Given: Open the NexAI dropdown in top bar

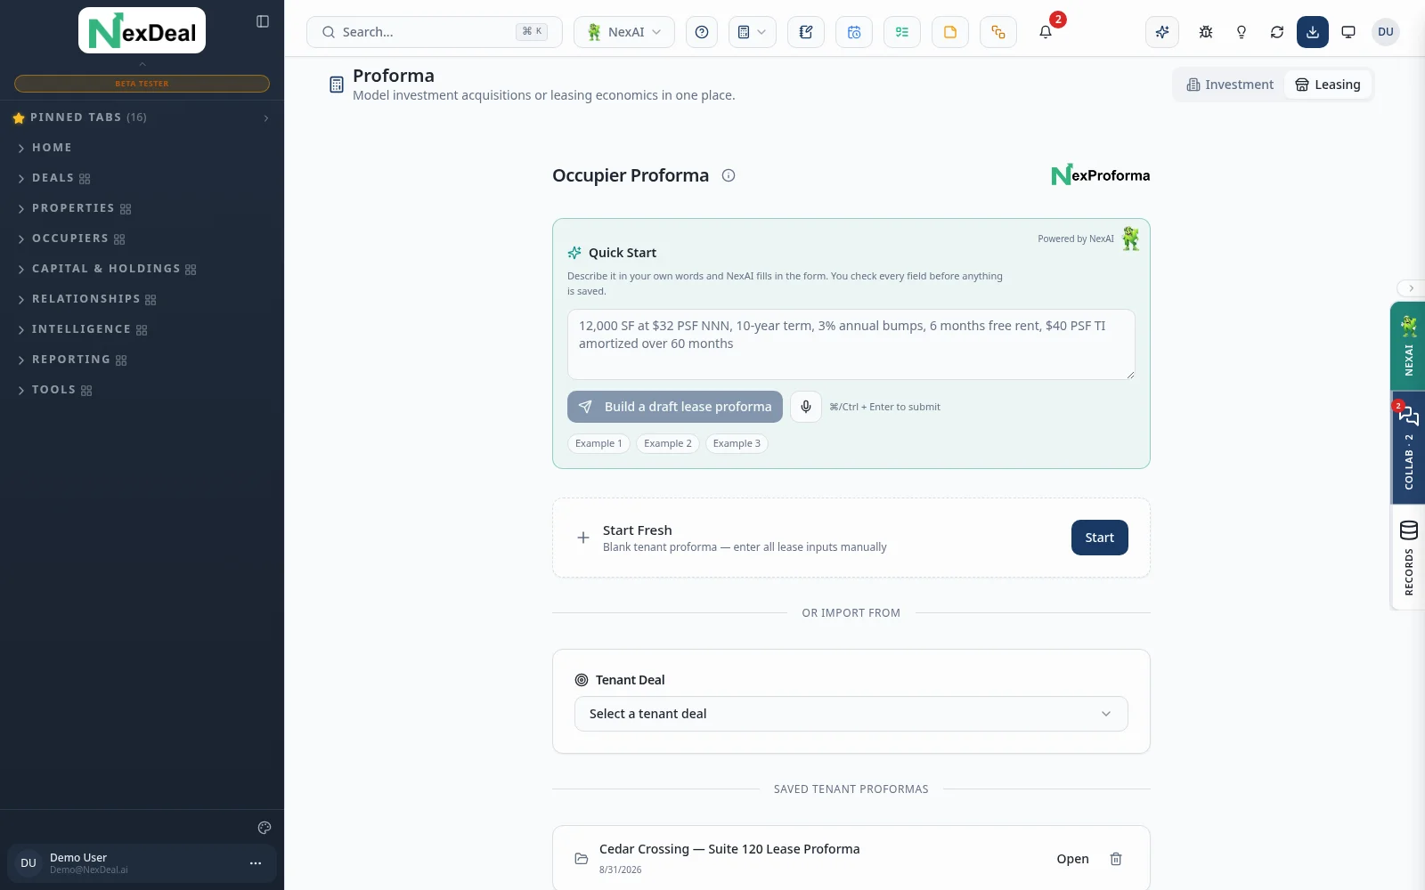Looking at the screenshot, I should click(x=624, y=32).
